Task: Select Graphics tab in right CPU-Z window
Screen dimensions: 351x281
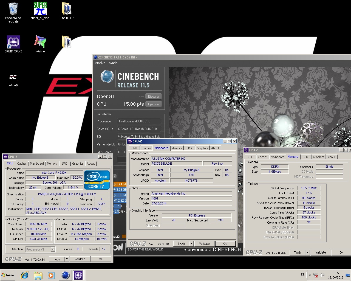Action: point(319,157)
